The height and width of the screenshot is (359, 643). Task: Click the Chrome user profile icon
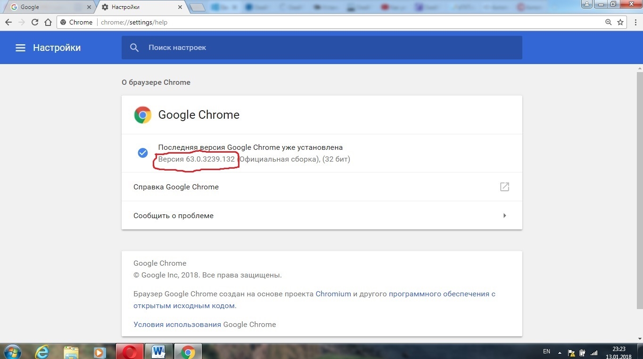tap(586, 4)
